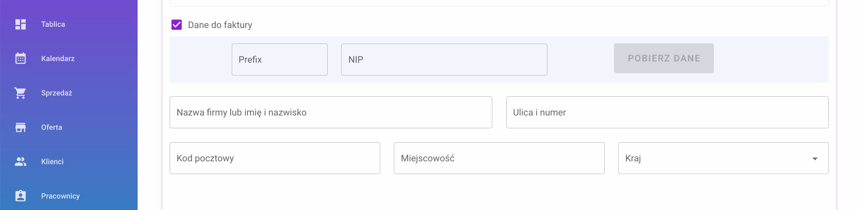This screenshot has height=210, width=861.
Task: Click the Sprzedaż shopping cart icon
Action: 20,93
